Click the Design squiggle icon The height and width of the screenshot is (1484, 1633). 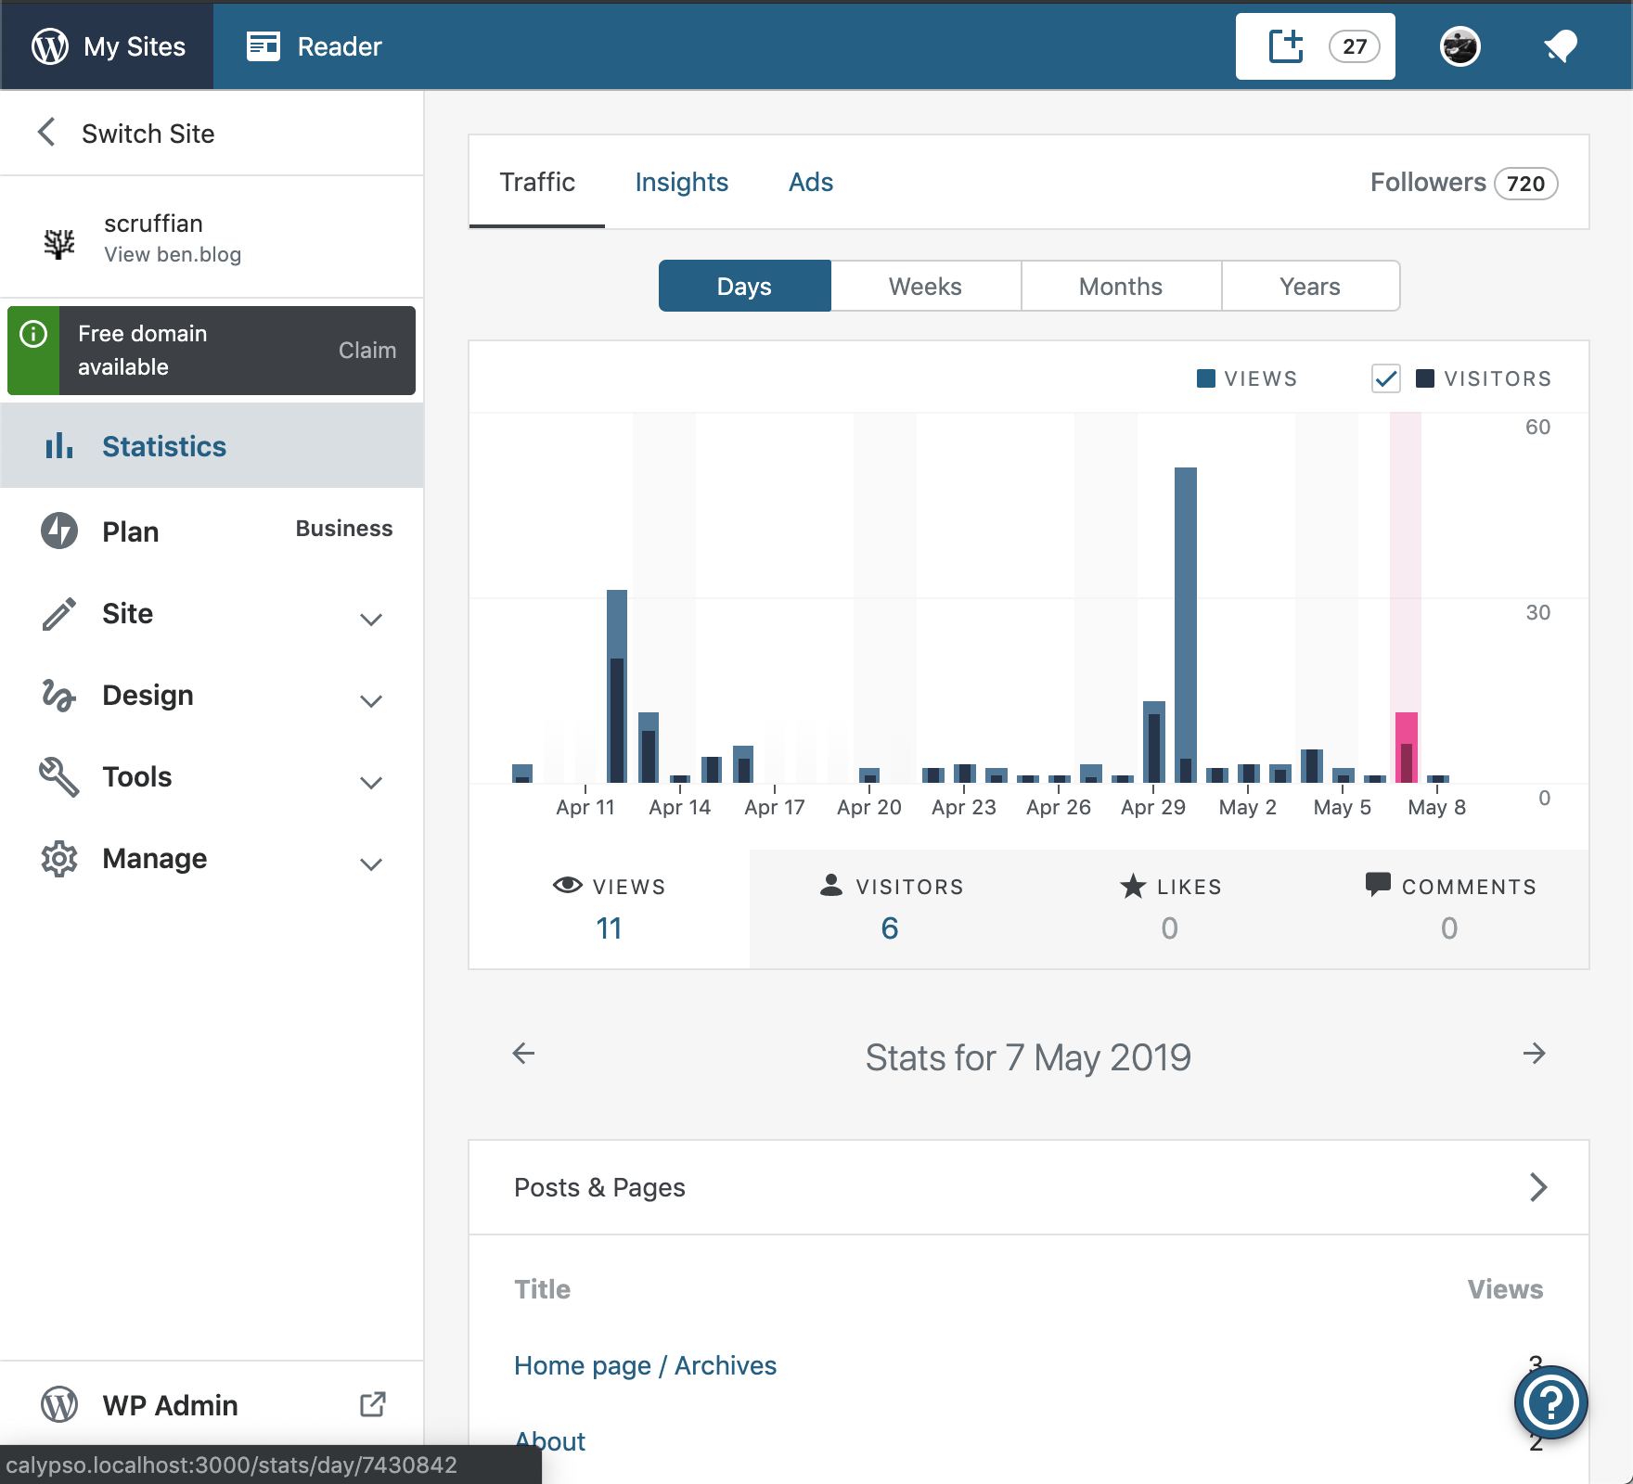tap(59, 695)
